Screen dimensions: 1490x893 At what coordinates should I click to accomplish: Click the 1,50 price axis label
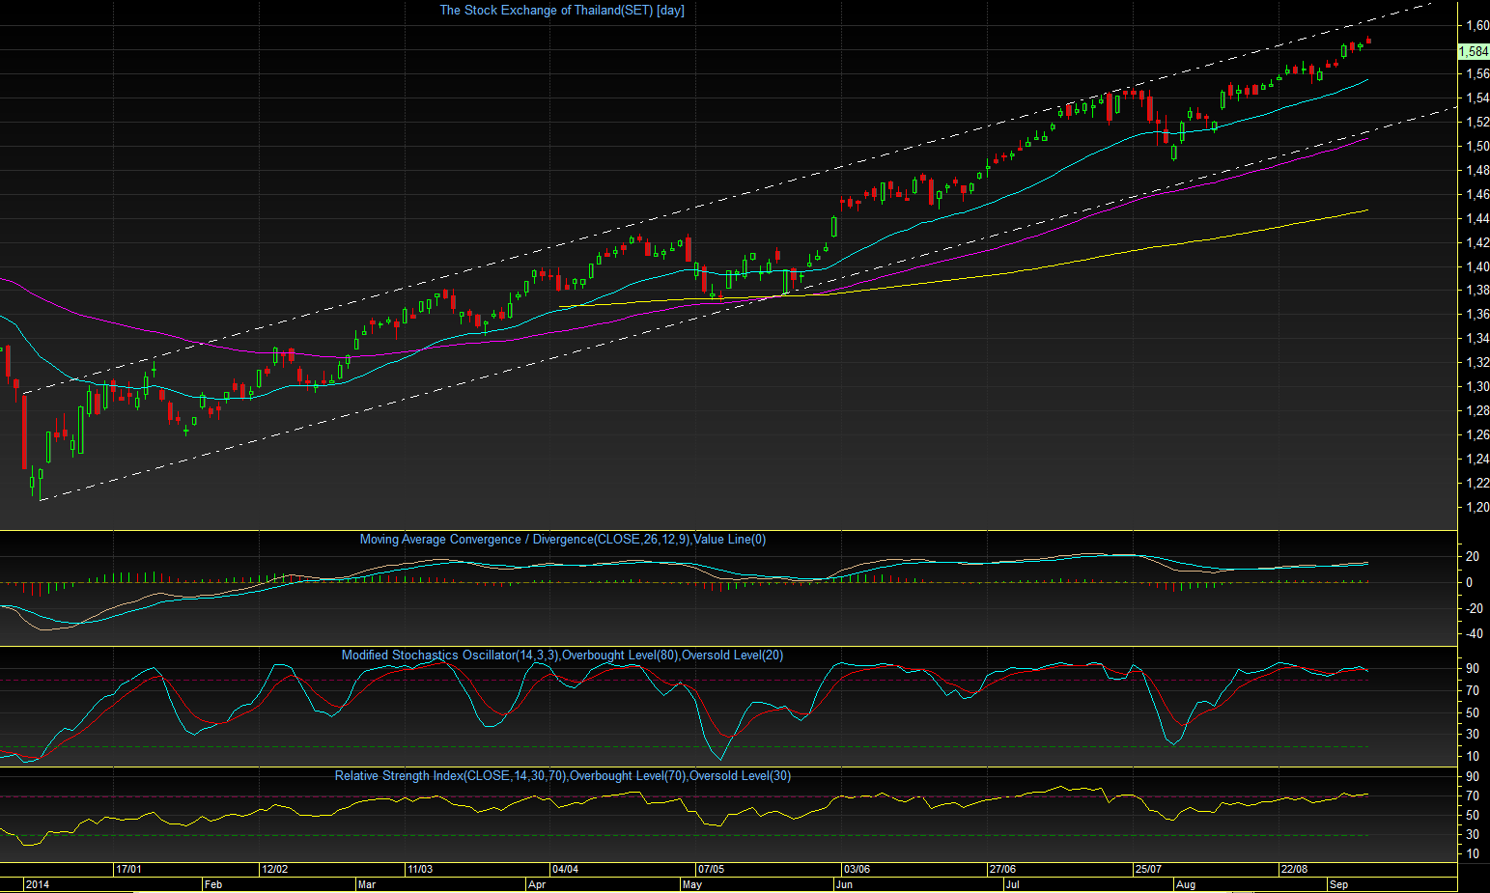tap(1477, 147)
